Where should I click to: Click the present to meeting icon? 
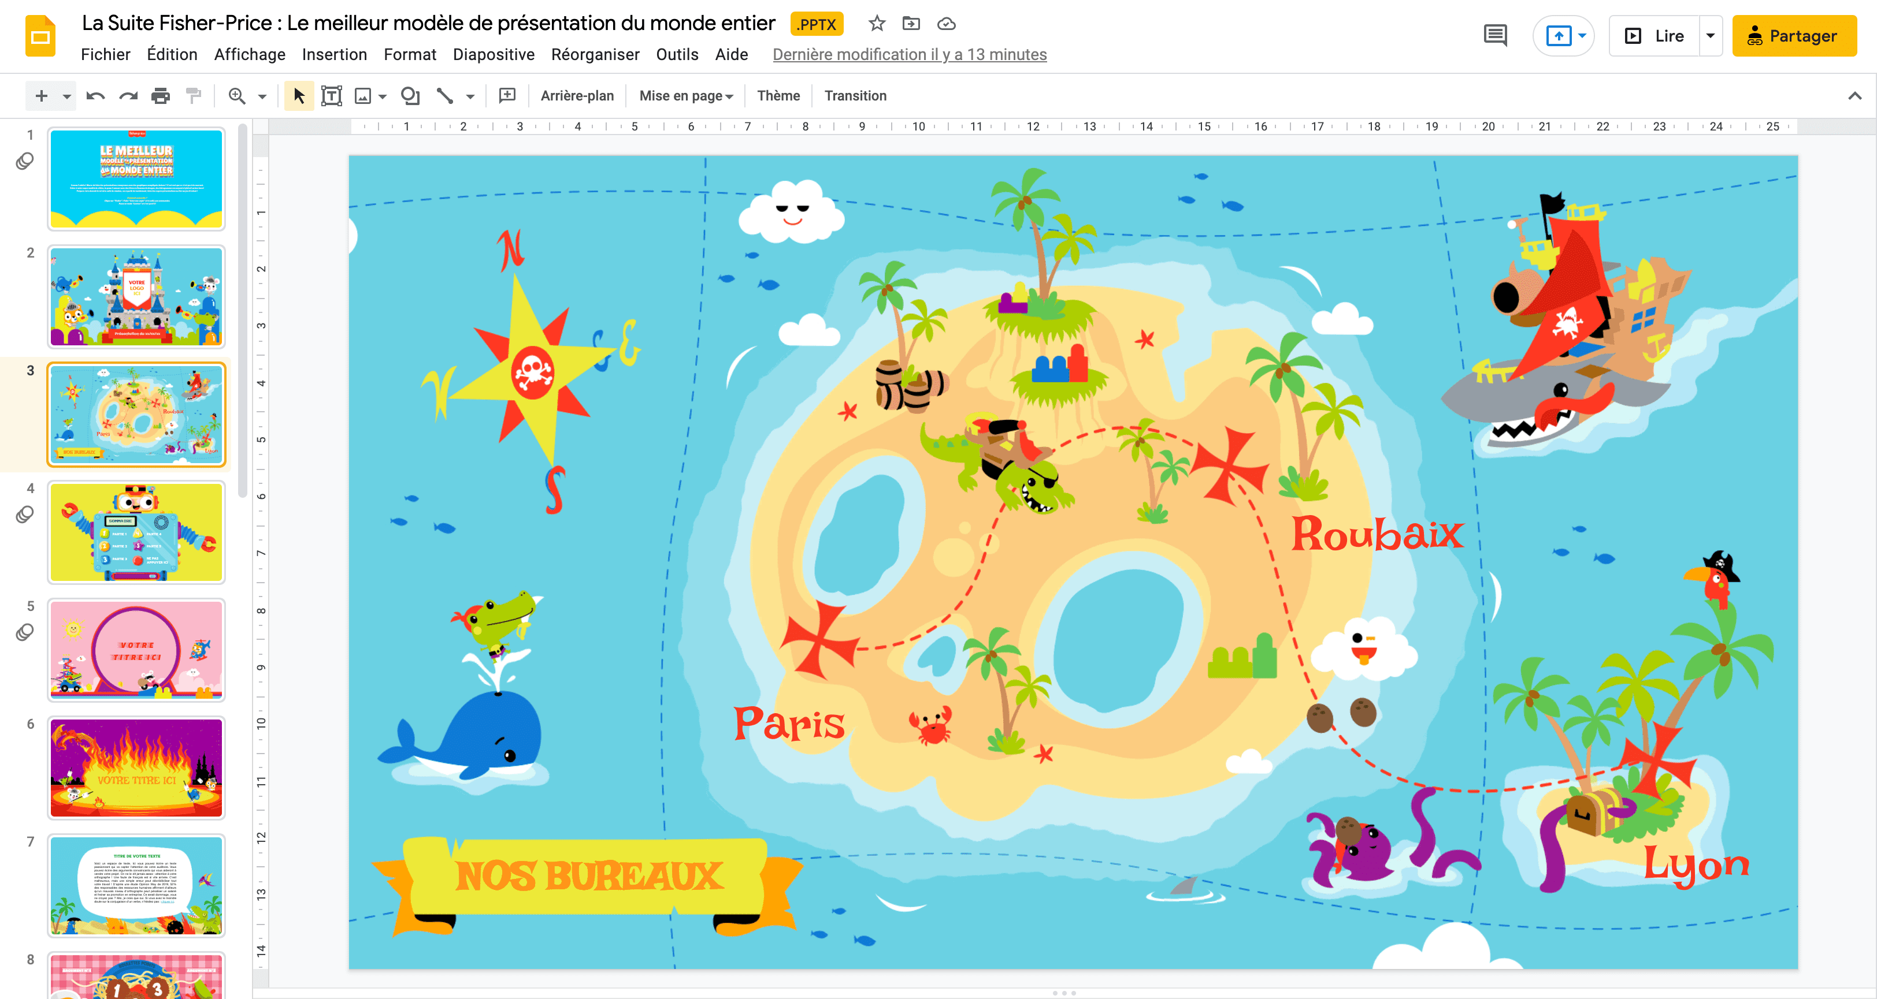pyautogui.click(x=1558, y=36)
